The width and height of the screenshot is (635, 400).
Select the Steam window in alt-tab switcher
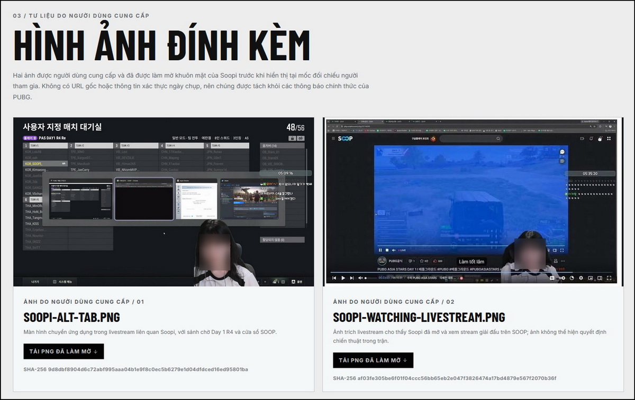(249, 199)
